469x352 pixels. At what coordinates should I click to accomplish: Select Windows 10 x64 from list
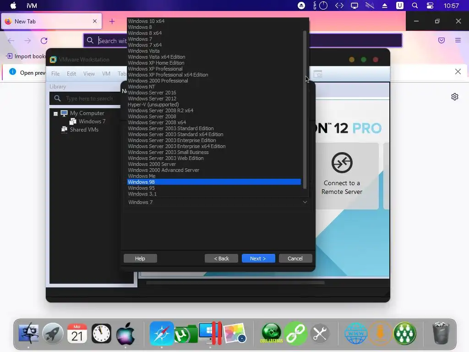(214, 21)
